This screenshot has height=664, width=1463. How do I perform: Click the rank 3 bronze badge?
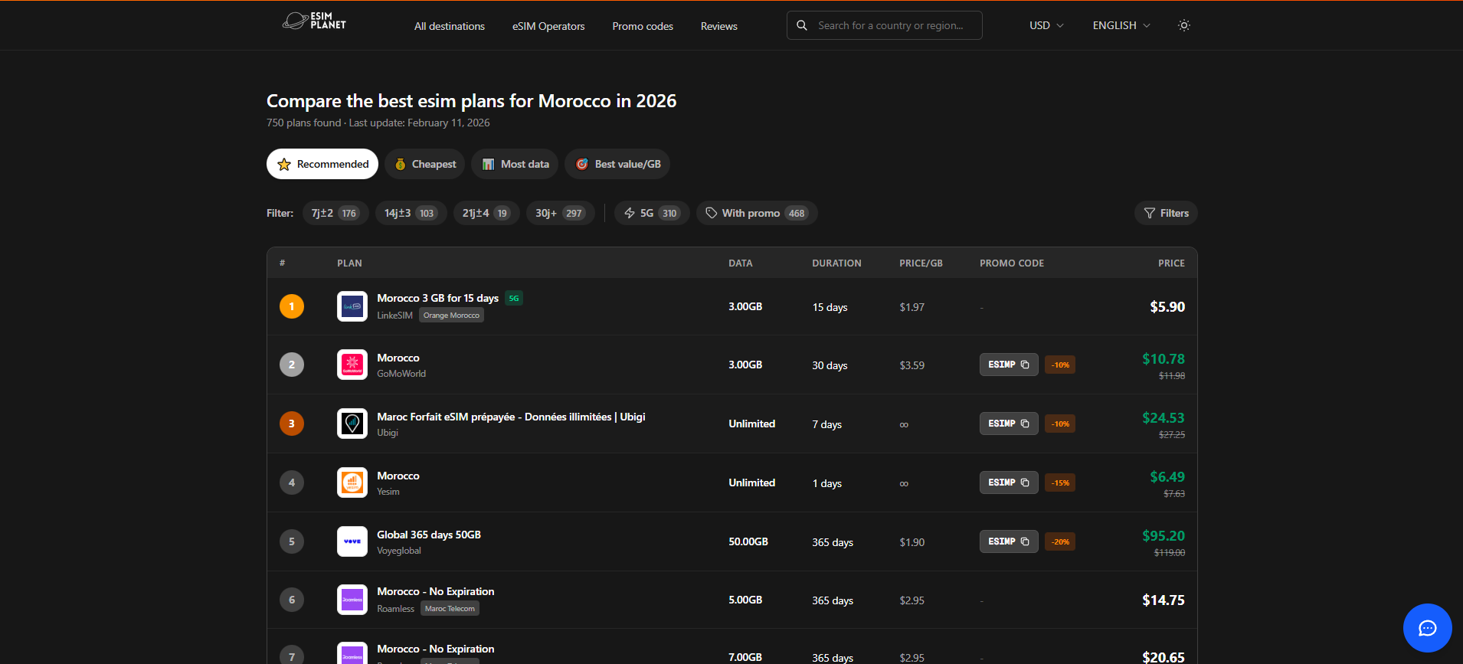click(292, 424)
